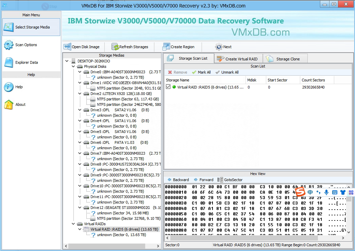Click Mark All in Scan List
Viewport: 355px width, 251px height.
pos(202,72)
